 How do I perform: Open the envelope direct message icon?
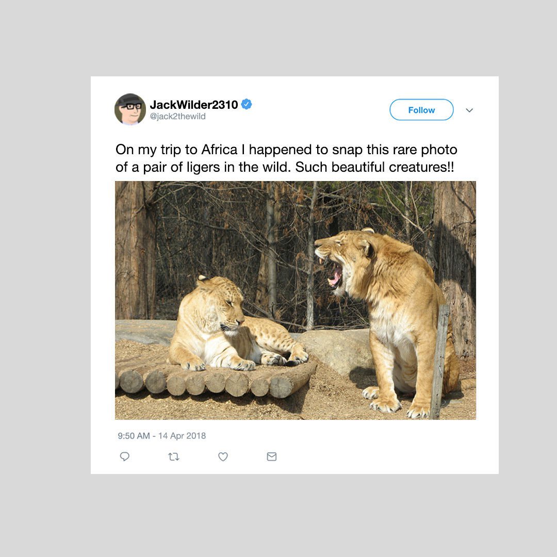[x=272, y=456]
